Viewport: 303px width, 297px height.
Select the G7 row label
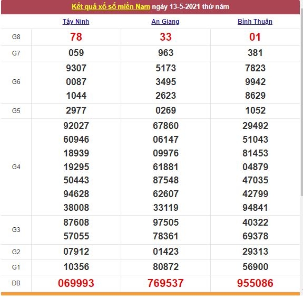(x=16, y=53)
